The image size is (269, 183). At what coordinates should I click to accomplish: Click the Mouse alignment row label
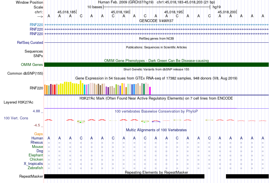[37, 147]
